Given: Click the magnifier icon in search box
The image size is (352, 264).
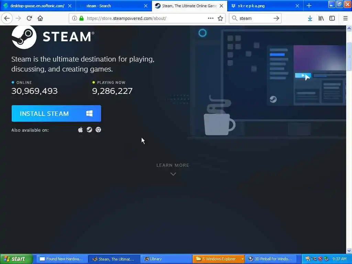Looking at the screenshot, I should [x=234, y=18].
